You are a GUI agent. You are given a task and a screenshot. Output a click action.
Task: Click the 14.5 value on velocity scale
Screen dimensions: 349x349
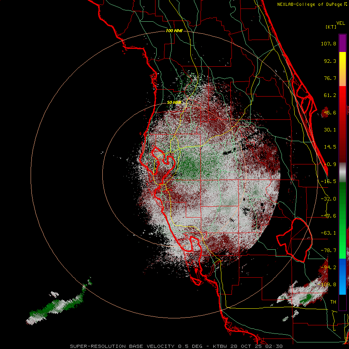point(330,147)
